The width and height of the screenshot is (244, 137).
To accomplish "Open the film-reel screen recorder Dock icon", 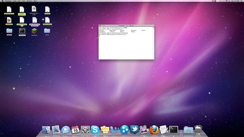I will point(144,130).
